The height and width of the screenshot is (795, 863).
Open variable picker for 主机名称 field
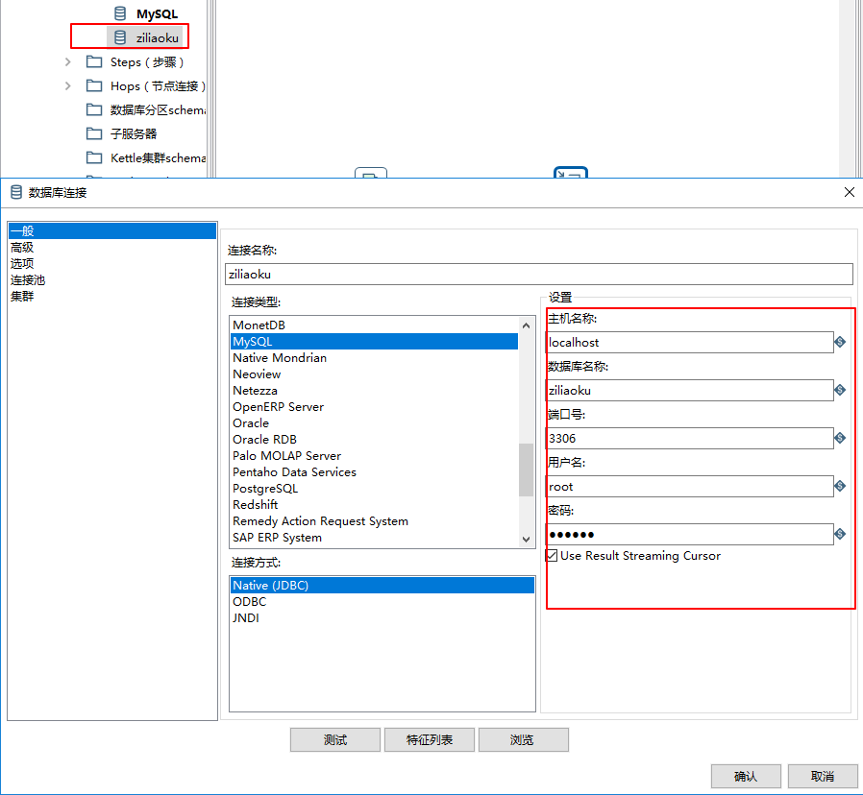(x=840, y=342)
